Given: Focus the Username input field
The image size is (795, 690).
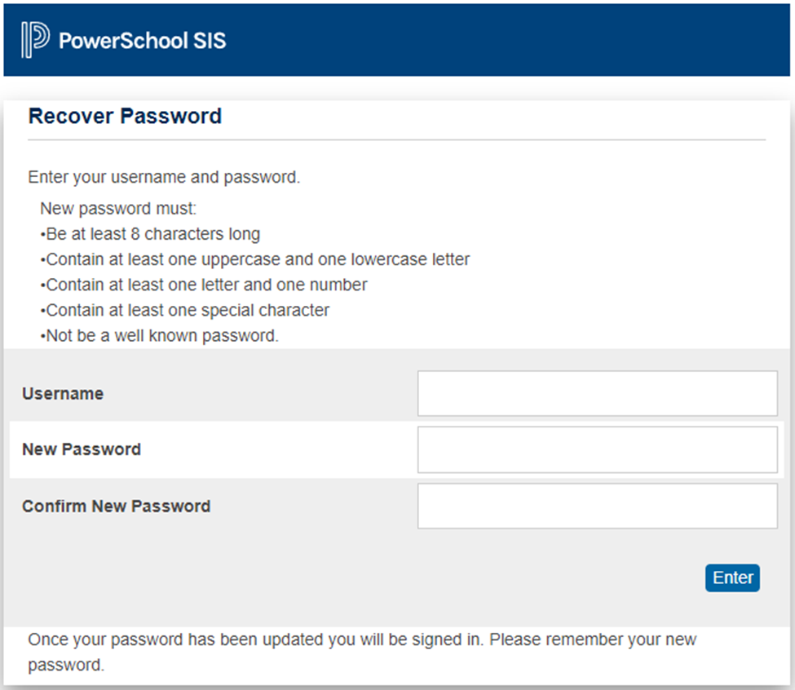Looking at the screenshot, I should tap(597, 393).
